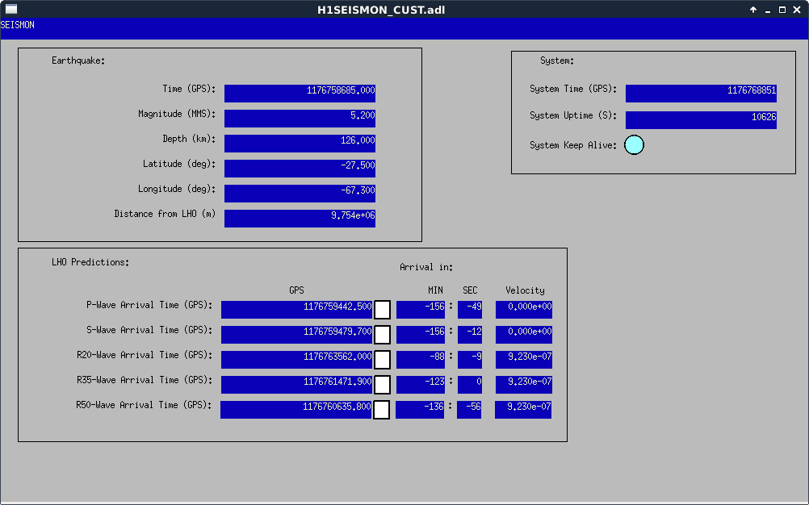This screenshot has height=505, width=809.
Task: Click the P-Wave Arrival Time GPS field
Action: pos(296,310)
